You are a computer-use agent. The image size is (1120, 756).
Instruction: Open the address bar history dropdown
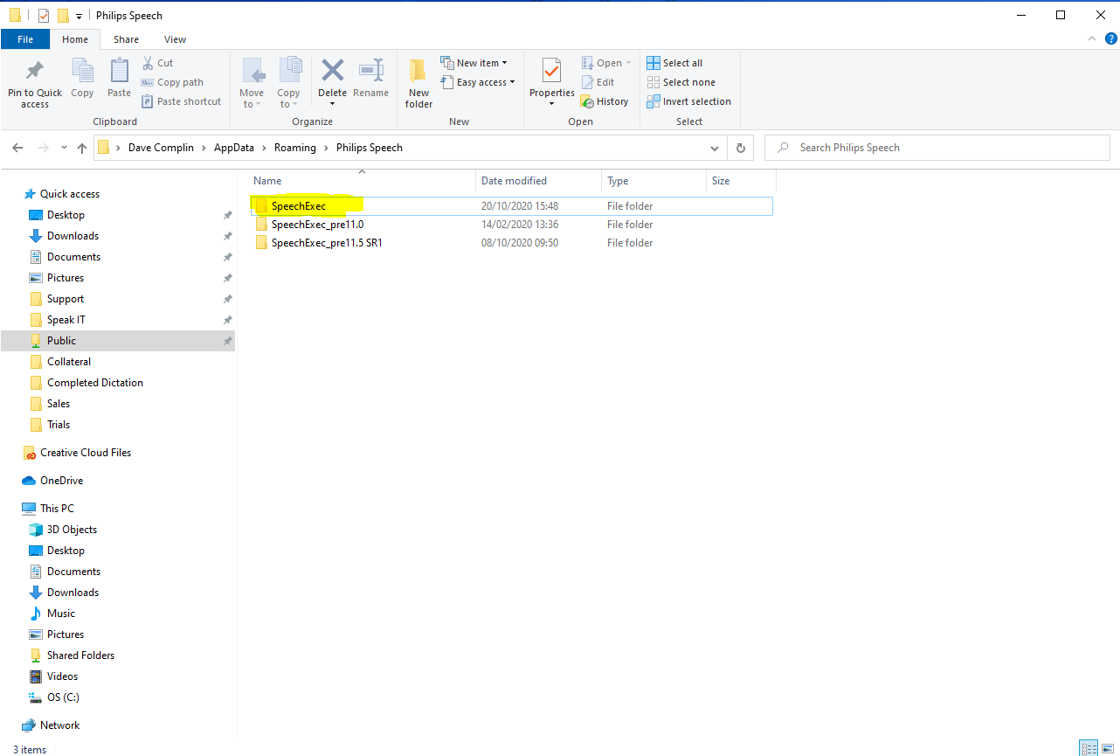click(715, 149)
